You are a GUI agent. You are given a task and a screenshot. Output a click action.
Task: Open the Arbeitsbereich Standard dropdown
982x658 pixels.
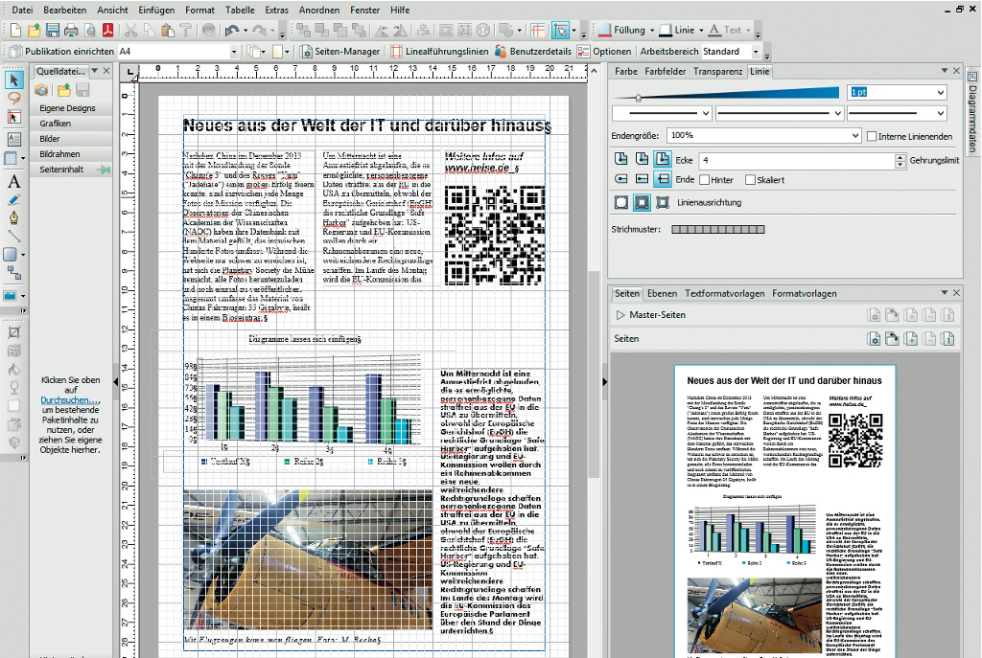(x=755, y=52)
